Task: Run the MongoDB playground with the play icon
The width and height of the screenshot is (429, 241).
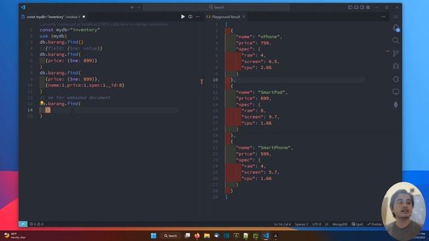Action: (183, 17)
